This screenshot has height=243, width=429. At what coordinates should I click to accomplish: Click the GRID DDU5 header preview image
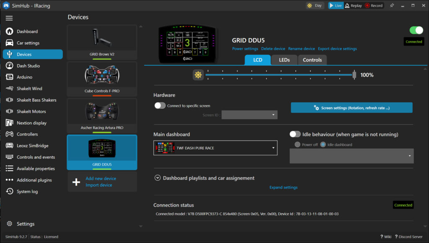(x=188, y=44)
